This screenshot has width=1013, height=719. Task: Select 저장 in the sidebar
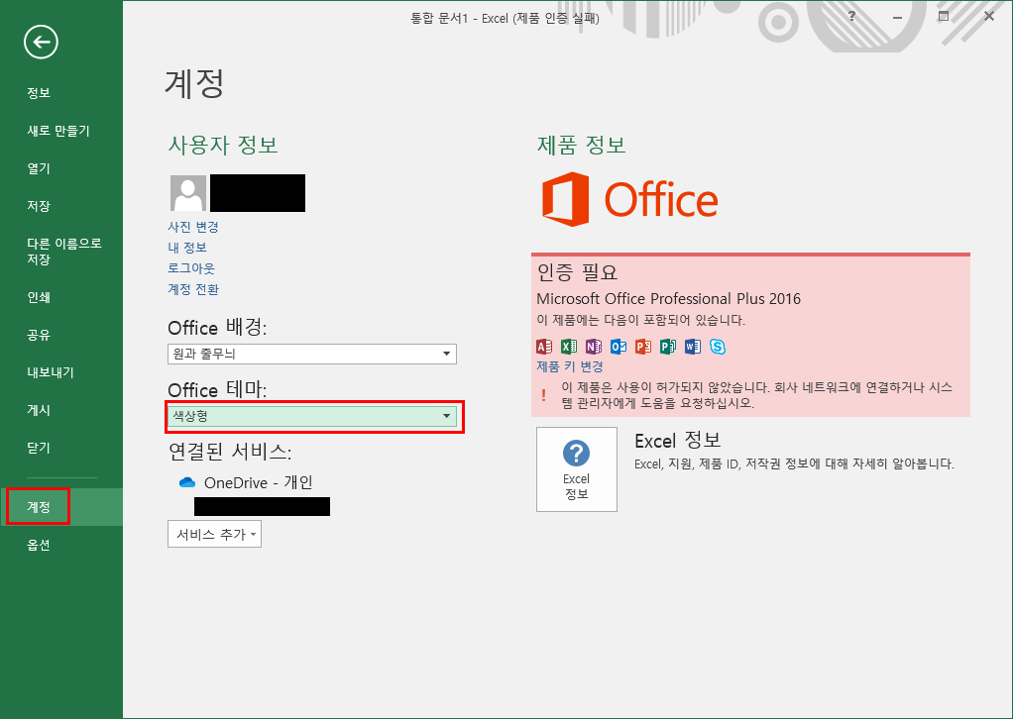(x=39, y=206)
